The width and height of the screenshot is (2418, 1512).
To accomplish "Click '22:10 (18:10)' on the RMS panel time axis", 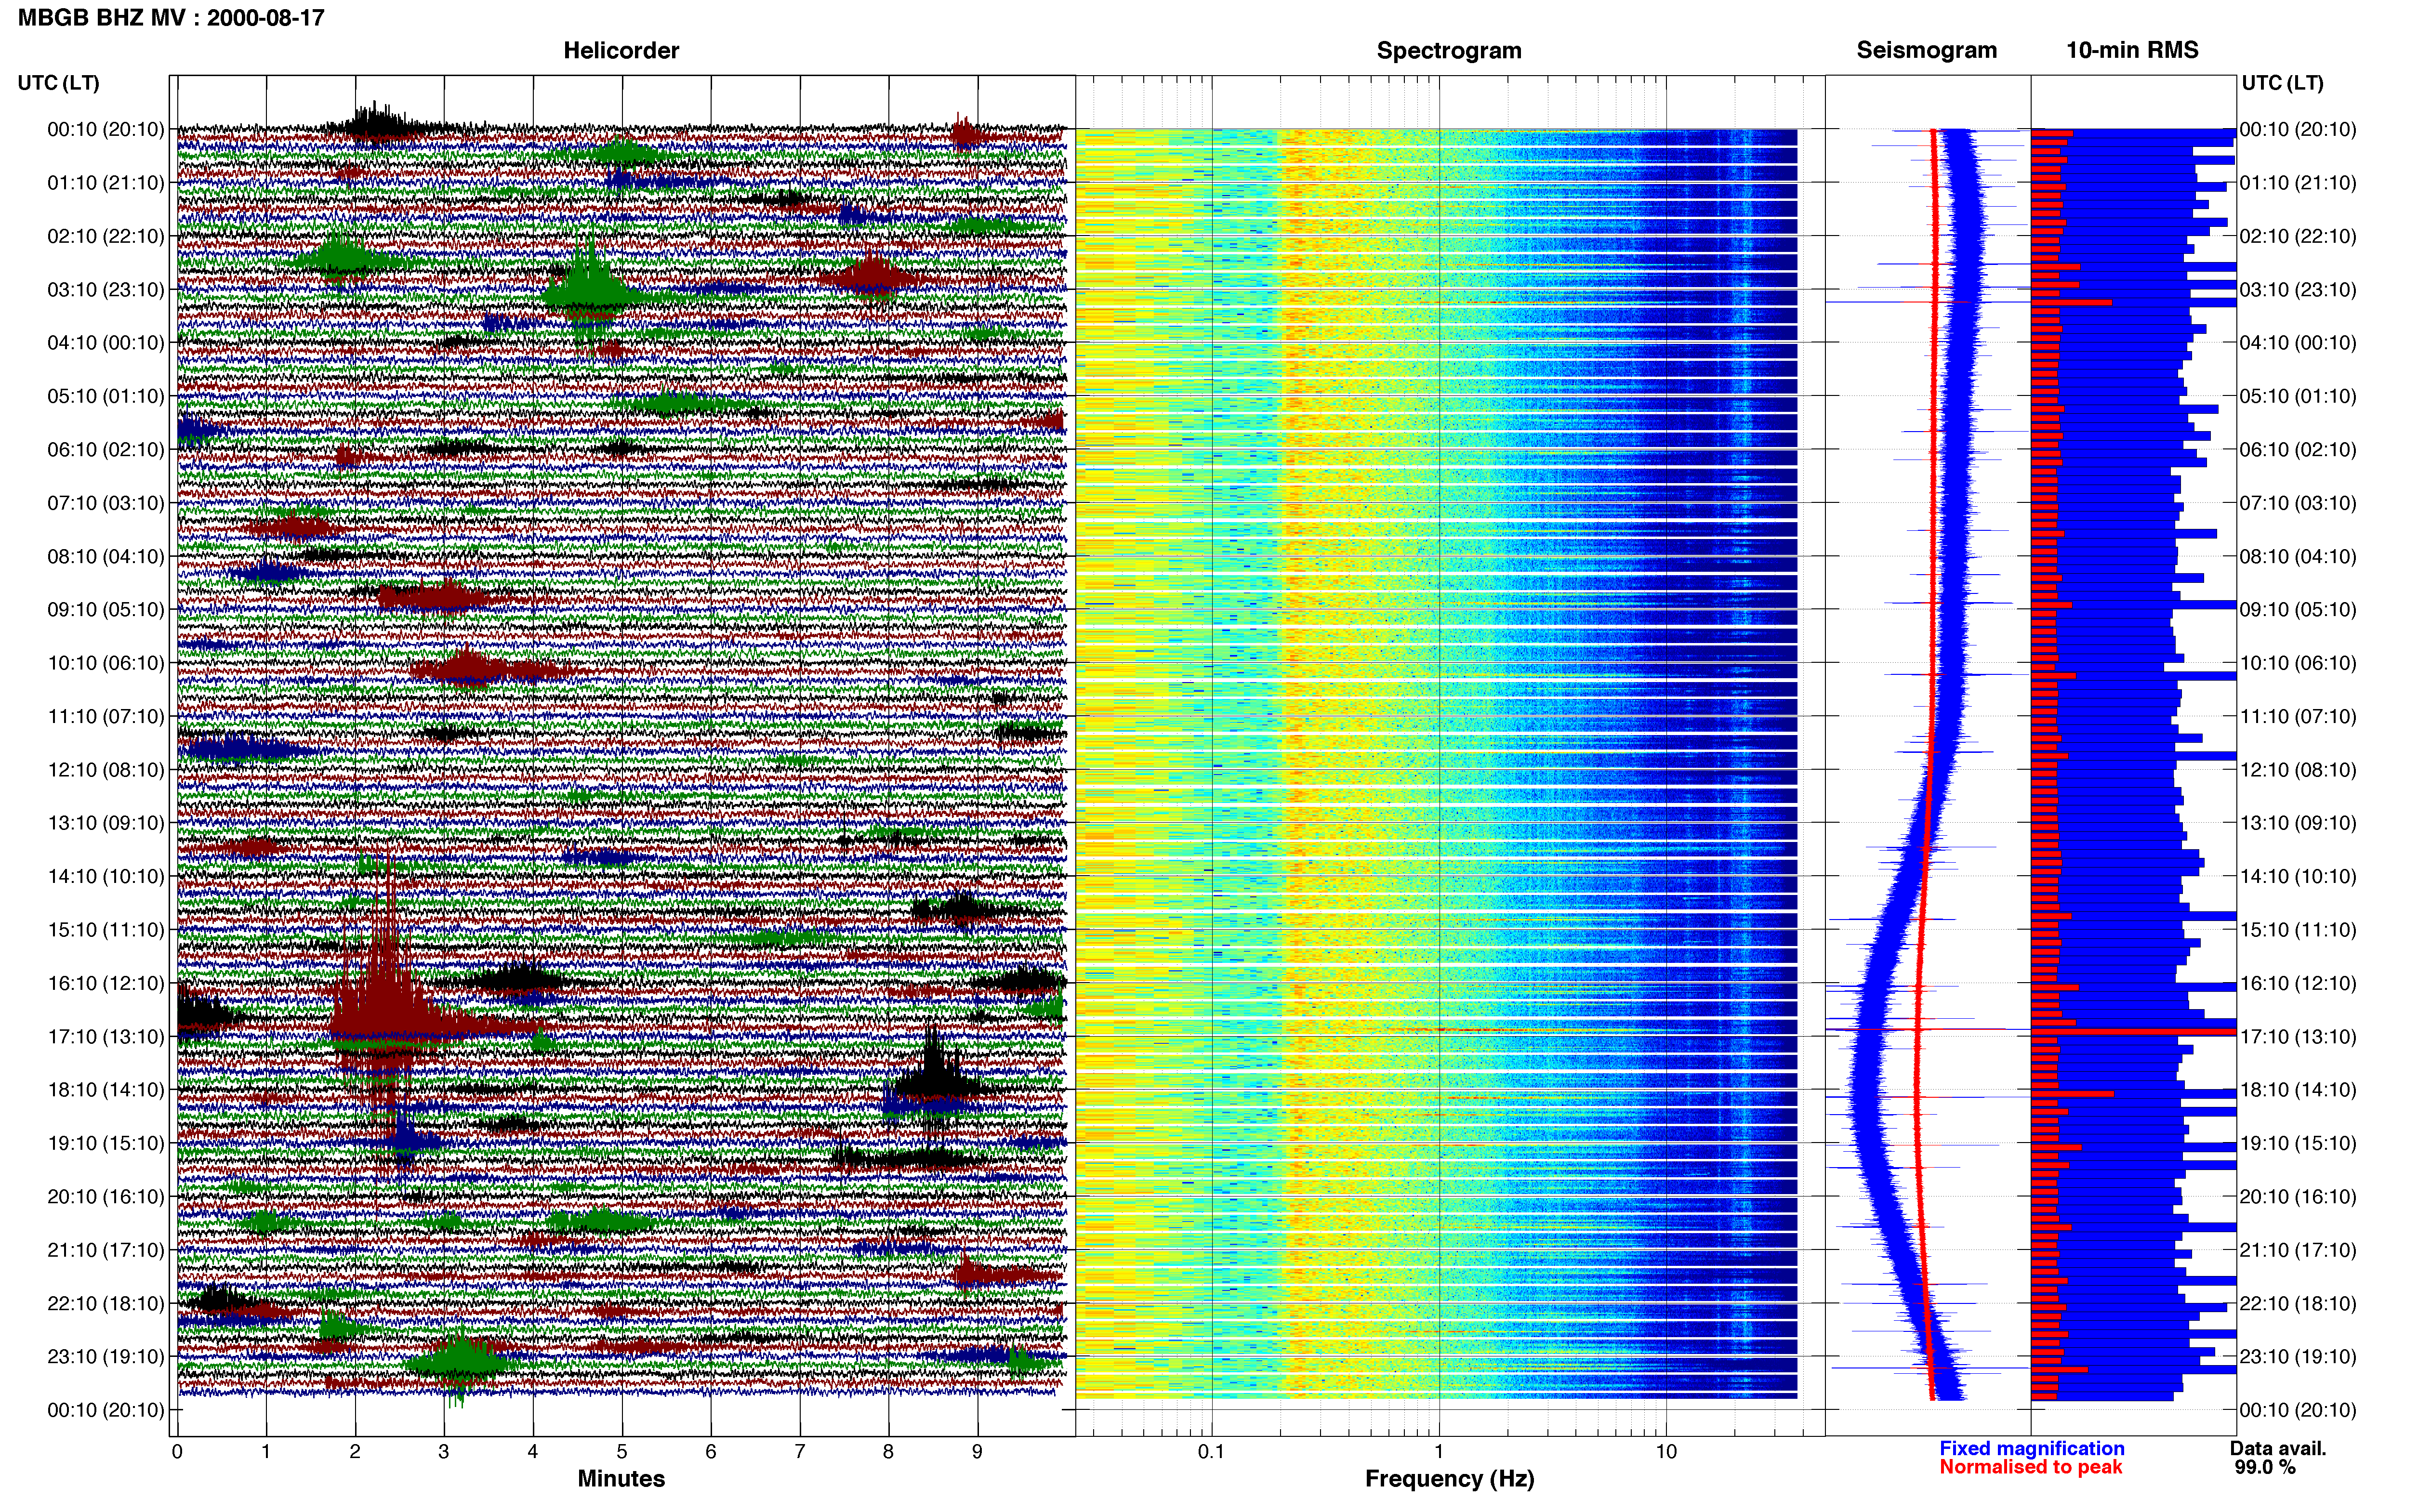I will pyautogui.click(x=2298, y=1304).
